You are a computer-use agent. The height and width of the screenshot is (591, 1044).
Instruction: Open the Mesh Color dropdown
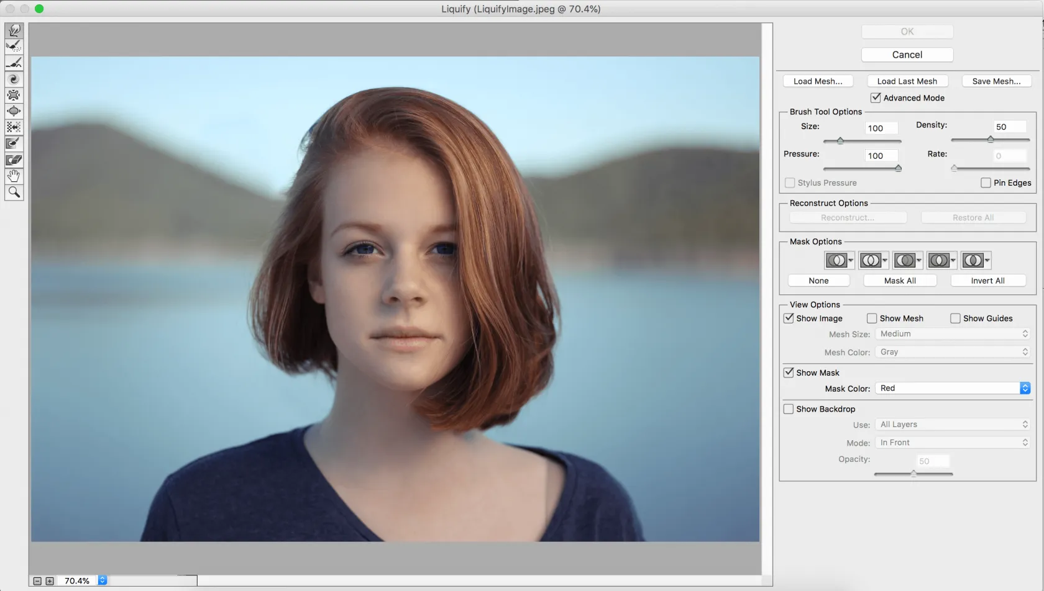tap(953, 351)
